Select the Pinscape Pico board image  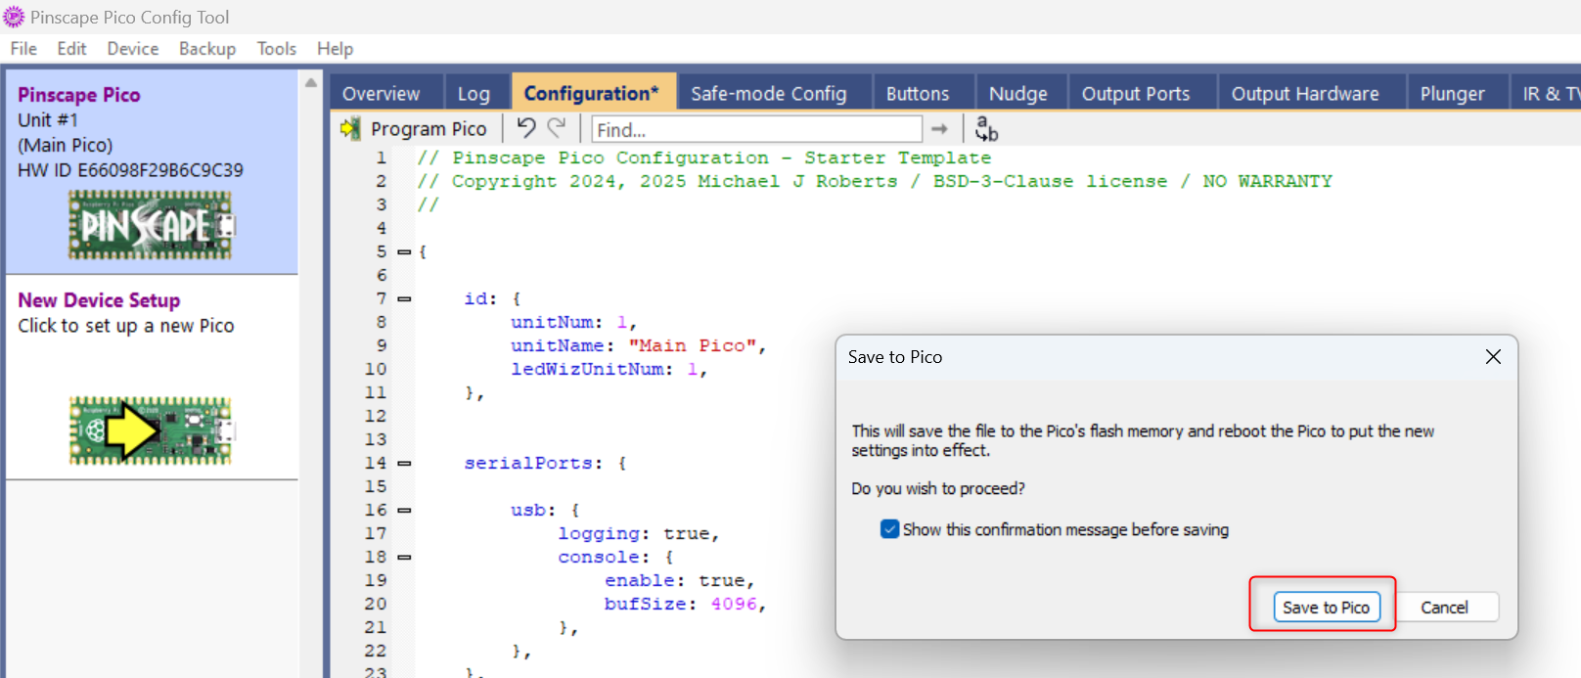point(151,225)
